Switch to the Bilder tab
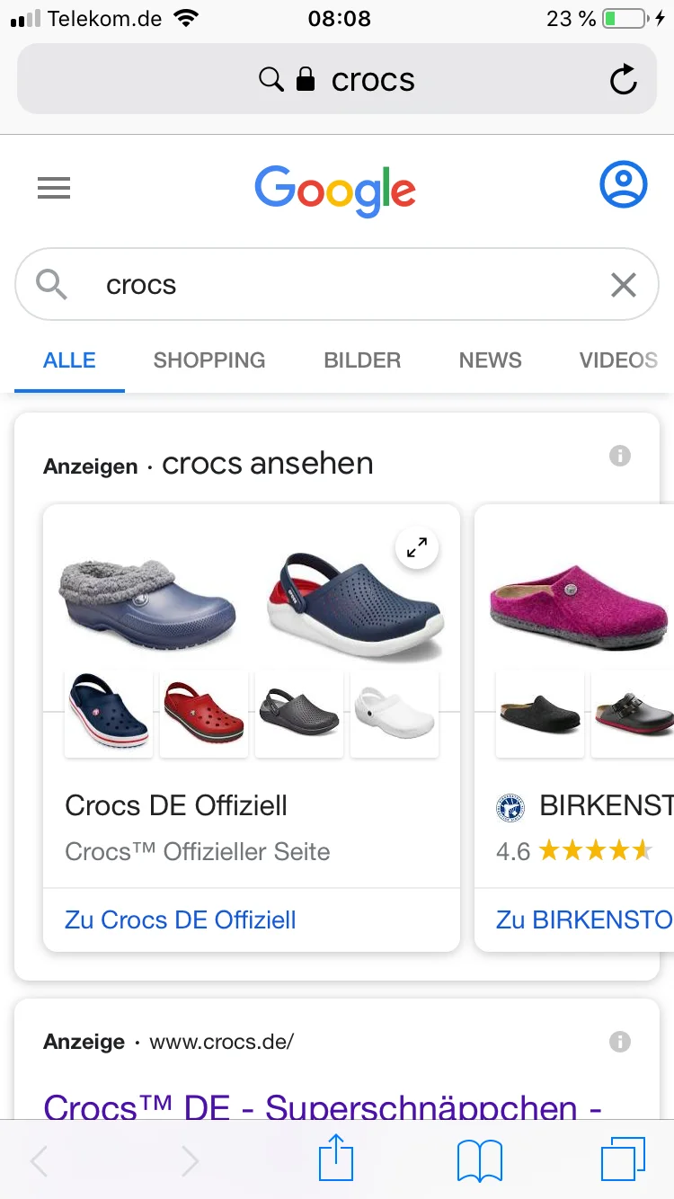 tap(362, 360)
